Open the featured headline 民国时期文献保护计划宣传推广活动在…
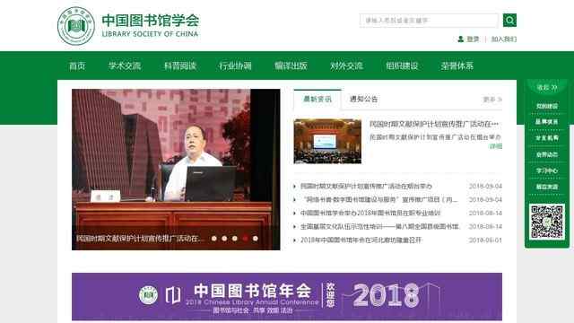 434,124
